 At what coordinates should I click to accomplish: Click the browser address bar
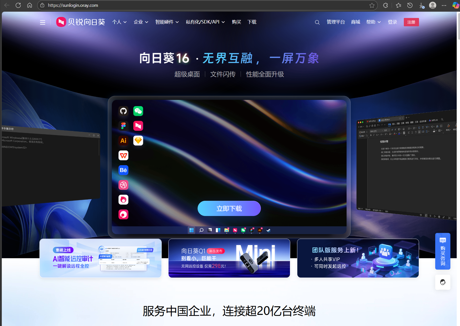pyautogui.click(x=202, y=5)
